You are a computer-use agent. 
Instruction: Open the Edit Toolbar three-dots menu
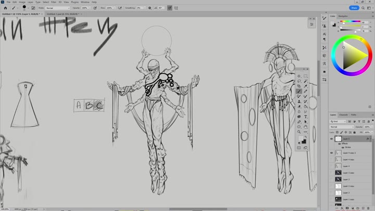tap(306, 132)
